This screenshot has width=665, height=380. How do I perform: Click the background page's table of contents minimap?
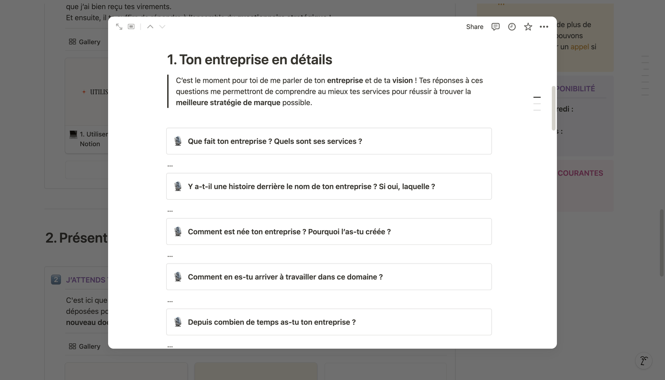coord(645,75)
